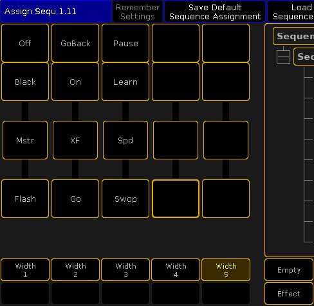Collapse the sequence tree node
The image size is (314, 306).
pyautogui.click(x=283, y=57)
